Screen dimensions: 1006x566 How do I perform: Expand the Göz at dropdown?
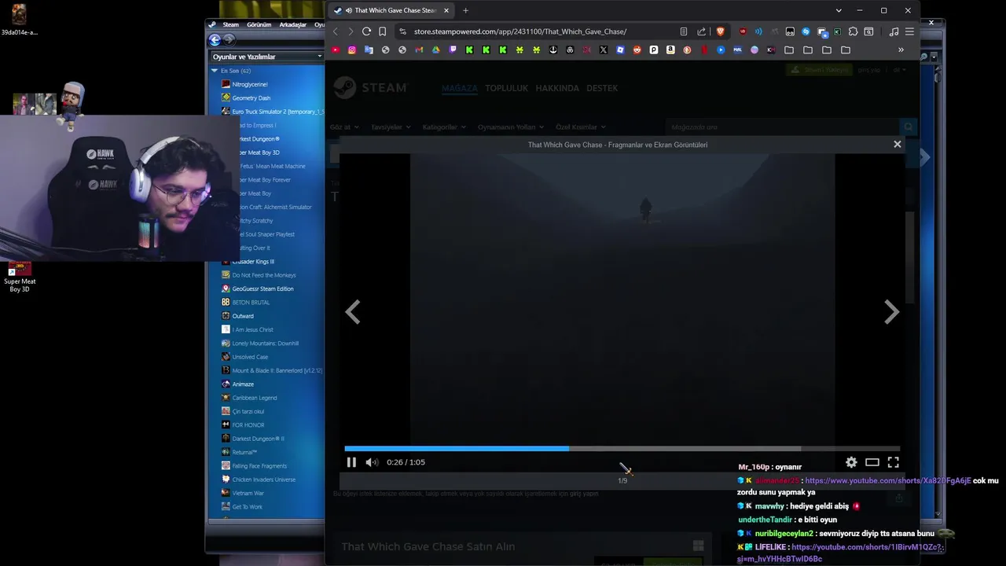pos(343,127)
